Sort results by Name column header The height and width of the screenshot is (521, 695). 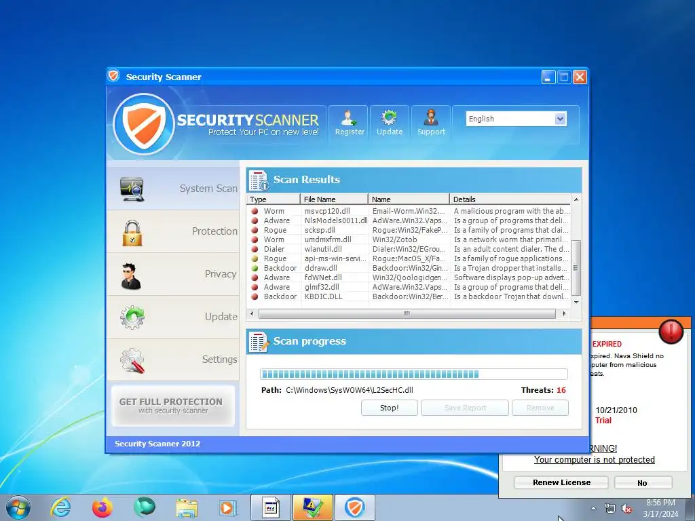click(408, 199)
